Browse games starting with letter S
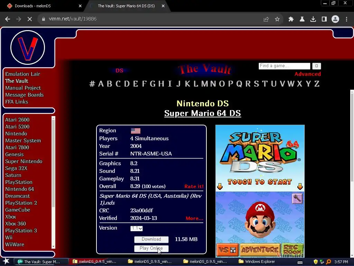This screenshot has width=354, height=266. point(256,84)
